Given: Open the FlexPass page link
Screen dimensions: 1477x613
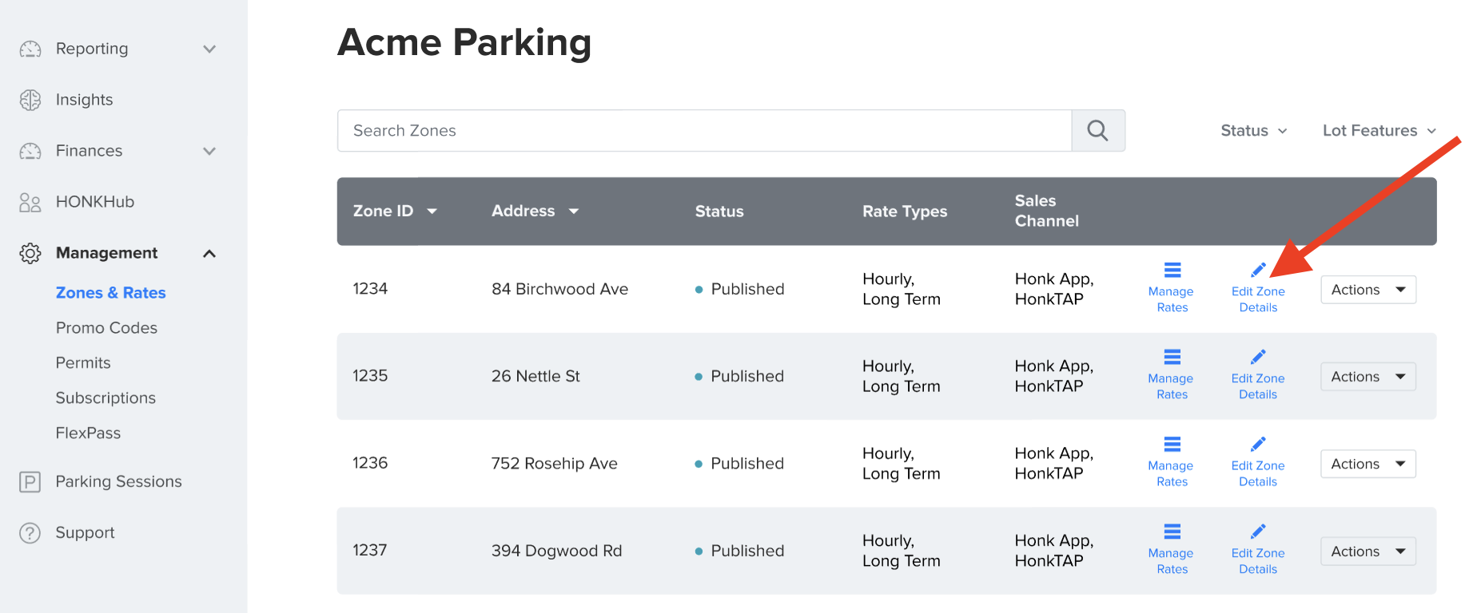Looking at the screenshot, I should 88,433.
